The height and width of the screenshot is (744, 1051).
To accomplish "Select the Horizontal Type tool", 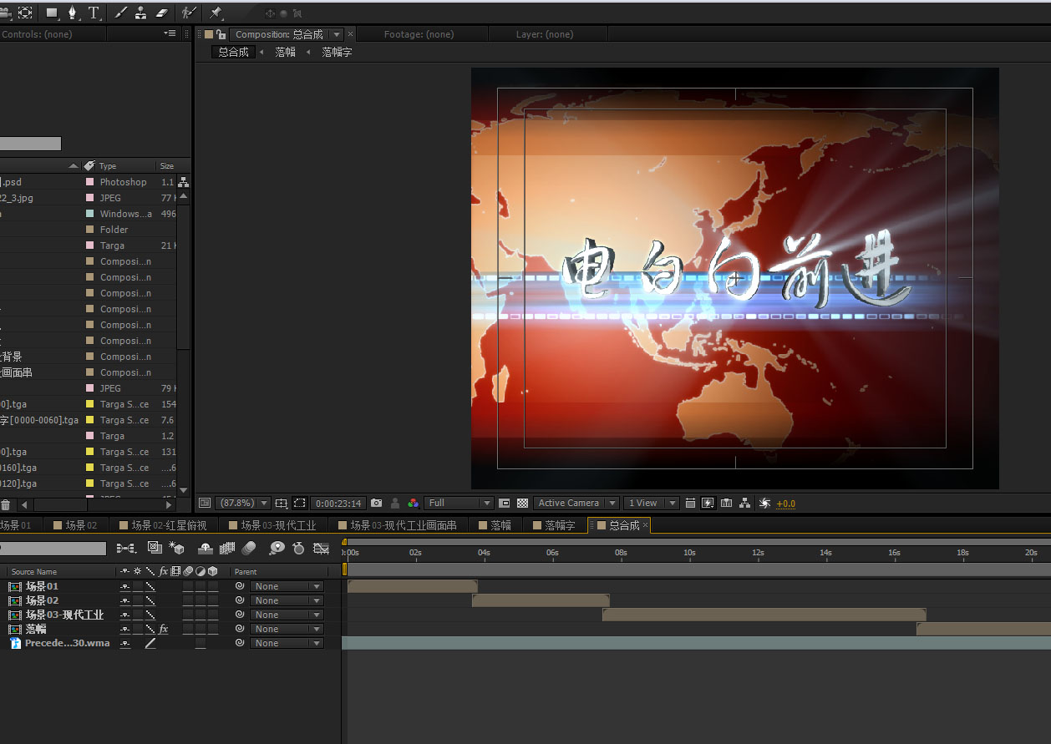I will (x=94, y=13).
